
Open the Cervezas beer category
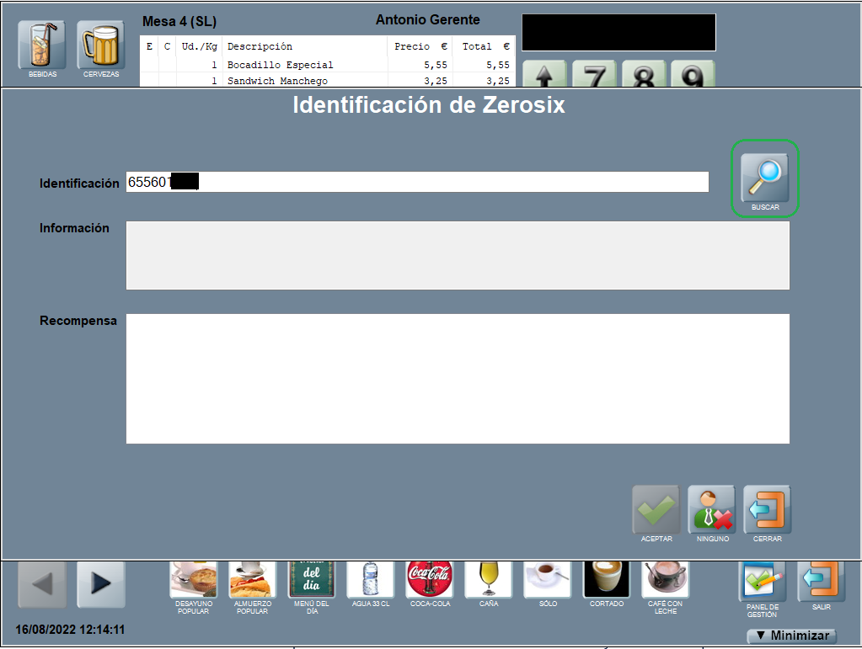coord(101,45)
